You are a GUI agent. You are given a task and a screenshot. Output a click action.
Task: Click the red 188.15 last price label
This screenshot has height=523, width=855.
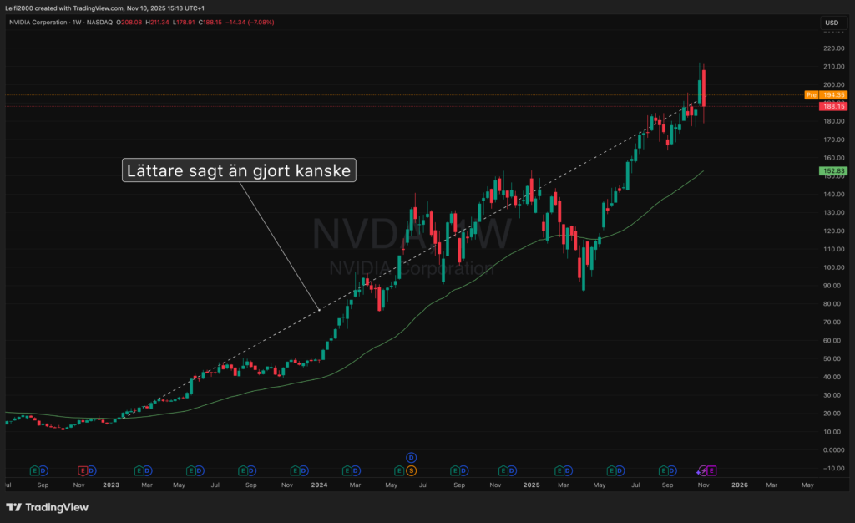[x=832, y=106]
